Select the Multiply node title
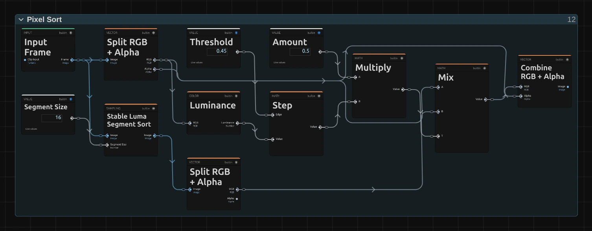Viewport: 592px width, 231px height. click(x=373, y=67)
